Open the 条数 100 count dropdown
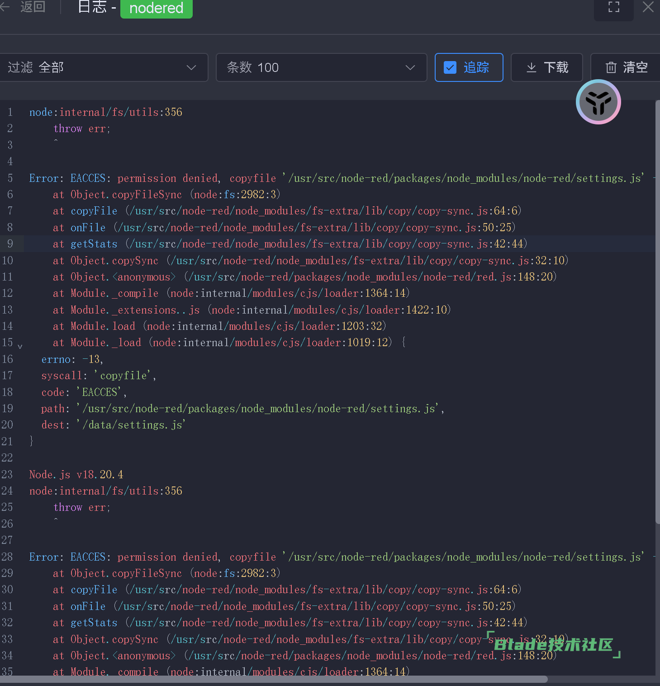 click(x=321, y=67)
